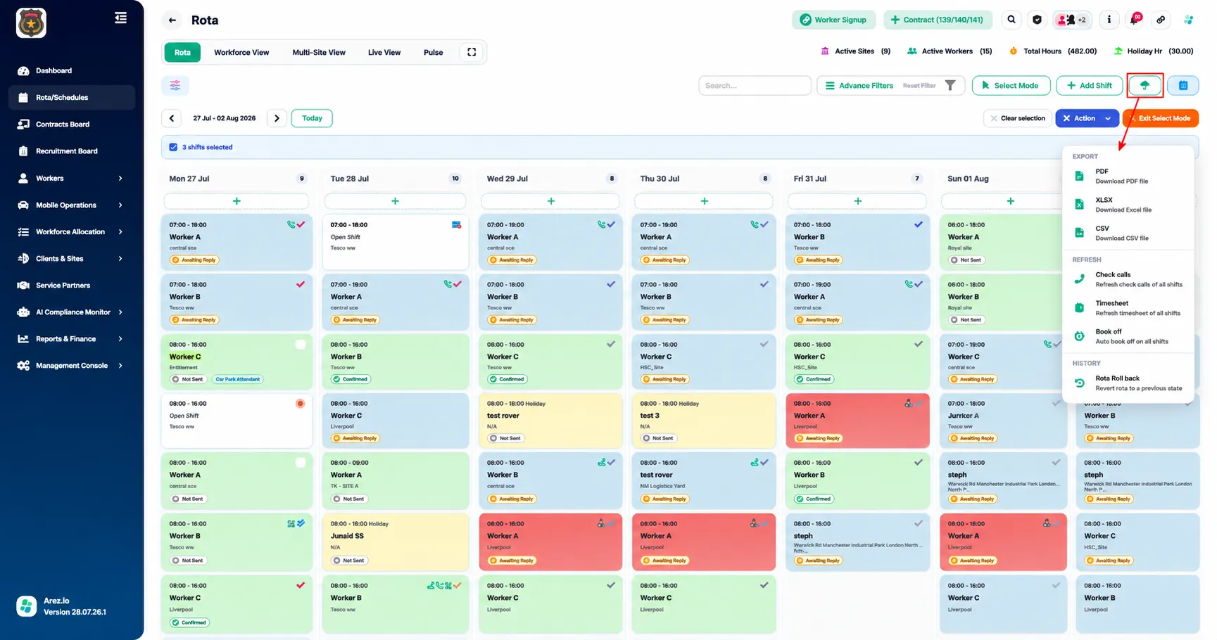Click the info icon in the header
Image resolution: width=1217 pixels, height=640 pixels.
pyautogui.click(x=1109, y=20)
